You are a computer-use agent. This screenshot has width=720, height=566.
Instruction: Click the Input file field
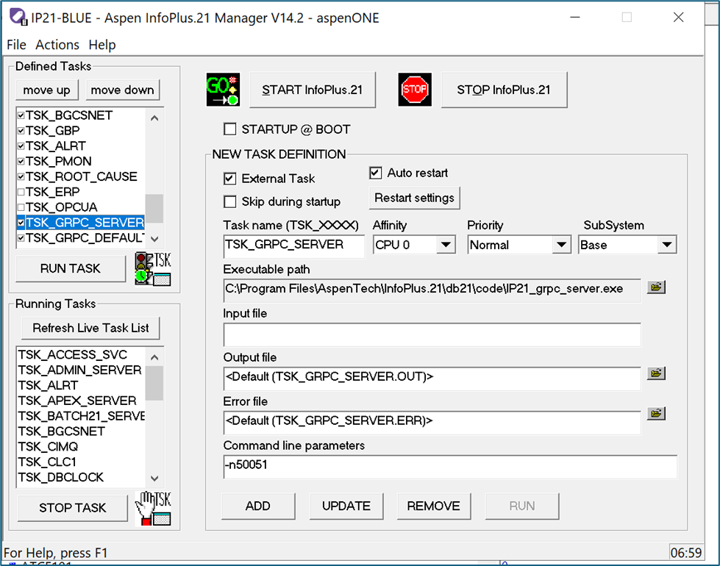(x=432, y=334)
